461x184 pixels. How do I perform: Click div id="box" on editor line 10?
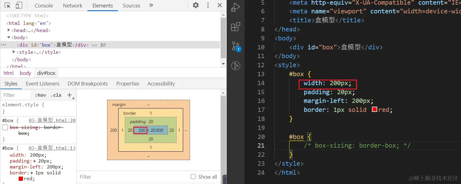click(x=336, y=47)
